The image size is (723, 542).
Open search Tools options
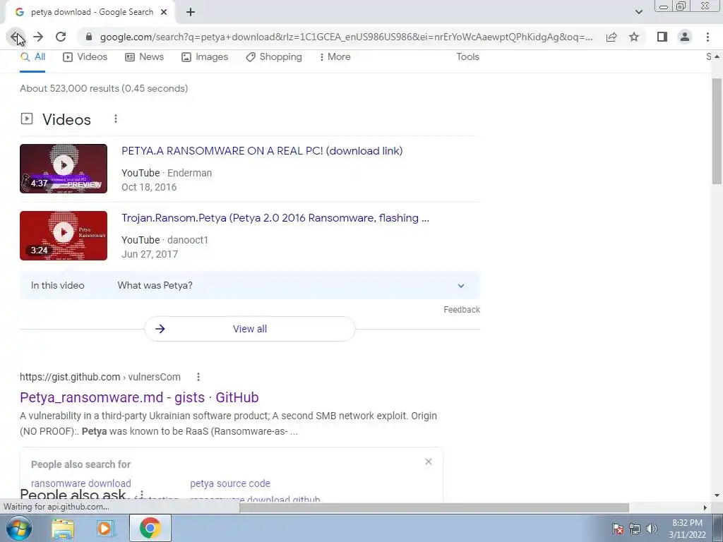(467, 56)
